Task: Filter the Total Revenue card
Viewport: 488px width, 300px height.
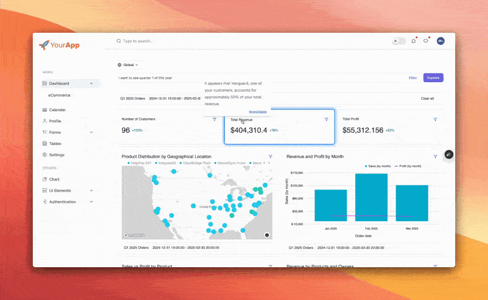Action: [326, 119]
